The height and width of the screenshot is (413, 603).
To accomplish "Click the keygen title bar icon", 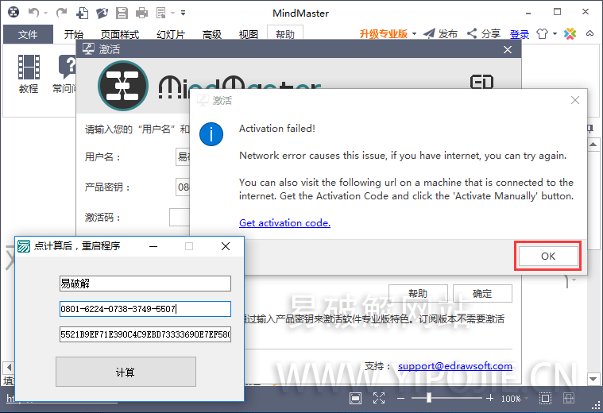I will click(x=24, y=246).
